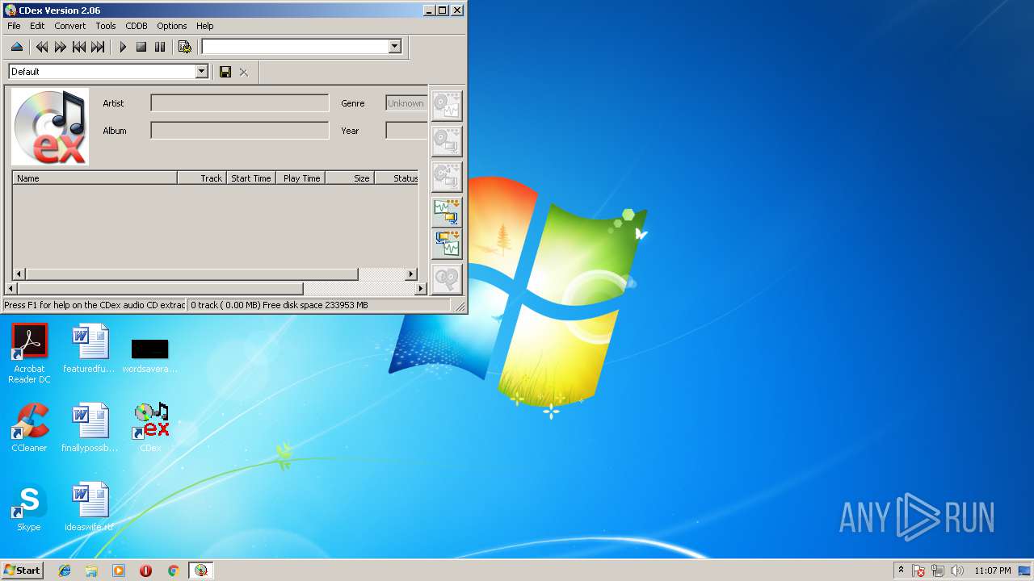Click the volume speaker tray icon
The image size is (1034, 581).
tap(957, 571)
